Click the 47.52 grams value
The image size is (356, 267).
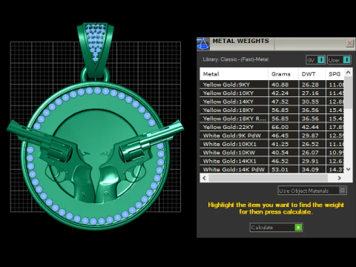280,102
